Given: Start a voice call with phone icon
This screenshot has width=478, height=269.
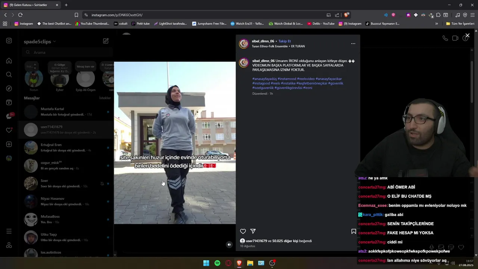Looking at the screenshot, I should click(445, 38).
